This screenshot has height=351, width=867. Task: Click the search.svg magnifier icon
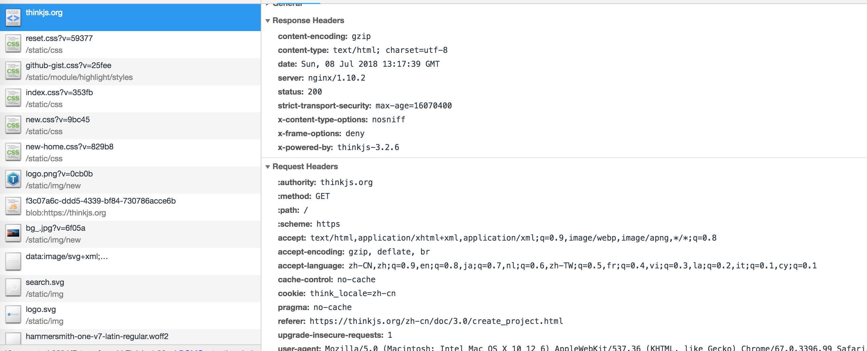coord(13,288)
